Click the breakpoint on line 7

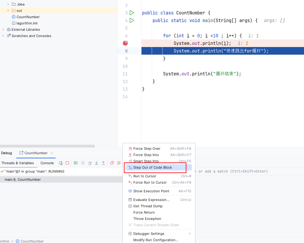click(x=125, y=43)
